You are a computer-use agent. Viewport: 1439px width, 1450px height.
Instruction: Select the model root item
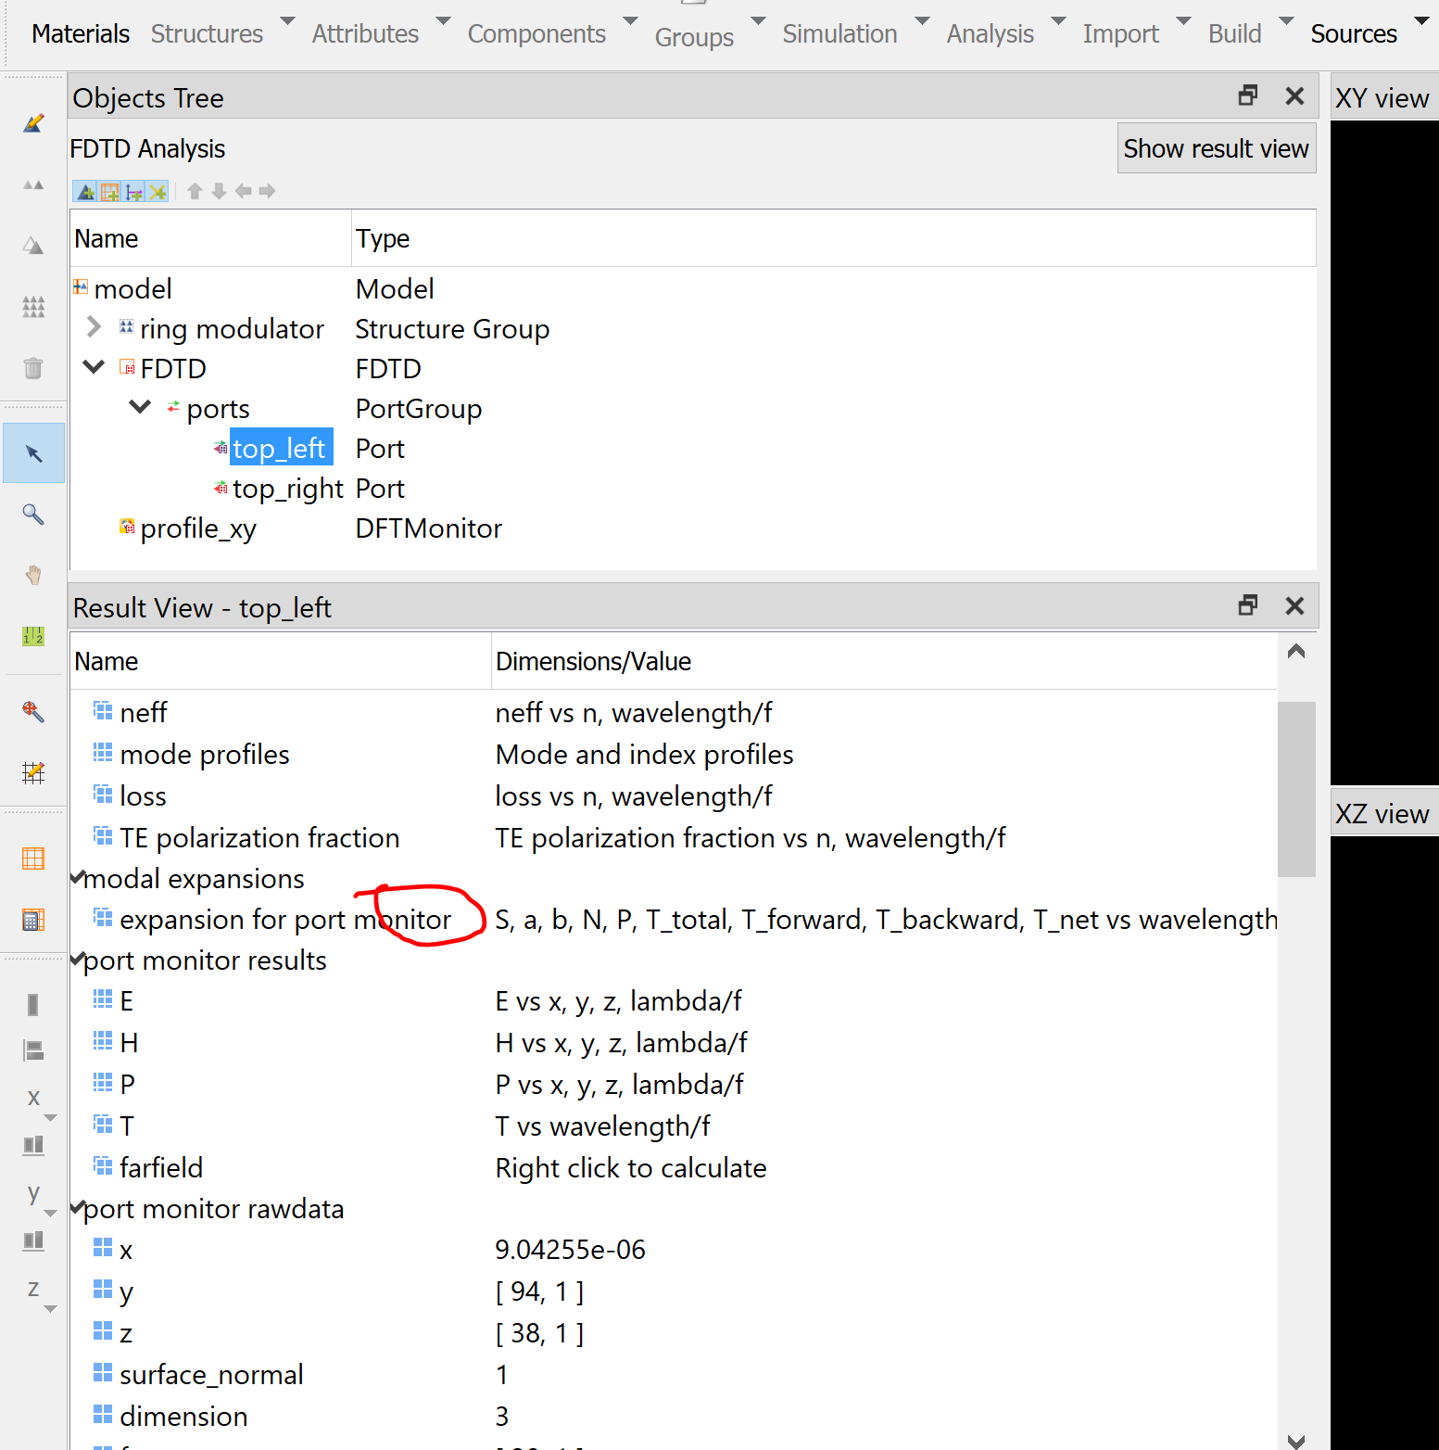tap(133, 289)
